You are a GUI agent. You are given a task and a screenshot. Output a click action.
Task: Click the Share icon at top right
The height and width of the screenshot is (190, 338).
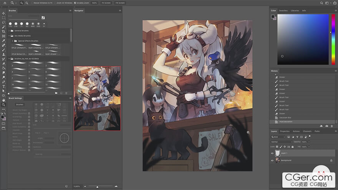pyautogui.click(x=335, y=3)
